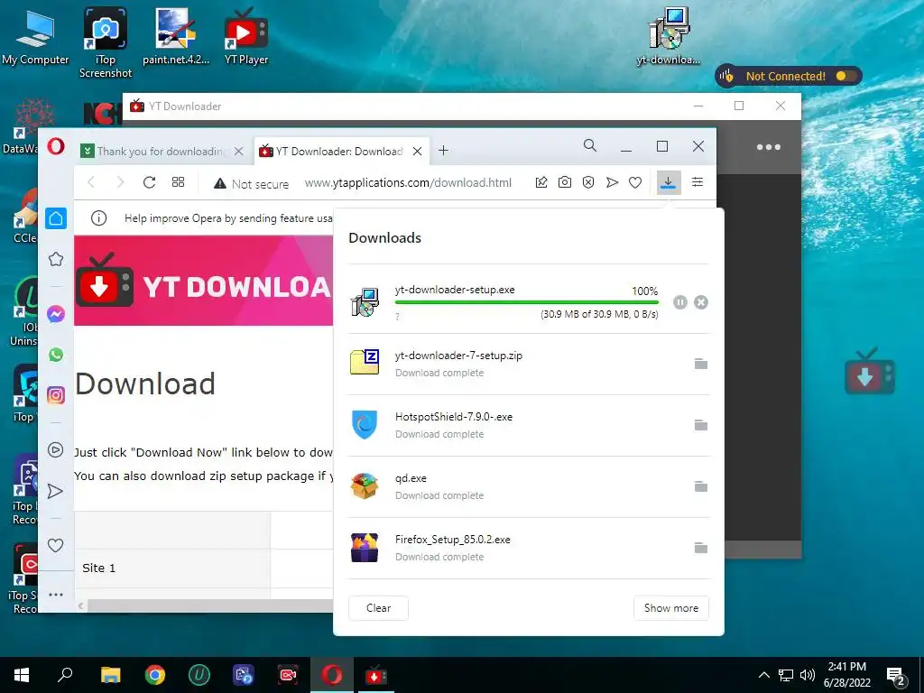
Task: Open taskbar search magnifier
Action: (x=65, y=675)
